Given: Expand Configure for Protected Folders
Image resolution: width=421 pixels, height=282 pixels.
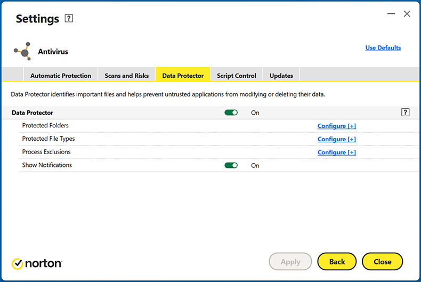Looking at the screenshot, I should (x=336, y=126).
